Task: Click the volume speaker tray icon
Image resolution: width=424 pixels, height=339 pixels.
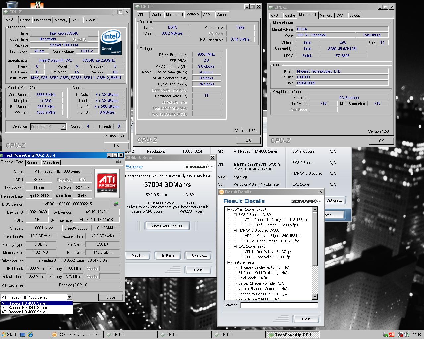Action: coord(406,335)
